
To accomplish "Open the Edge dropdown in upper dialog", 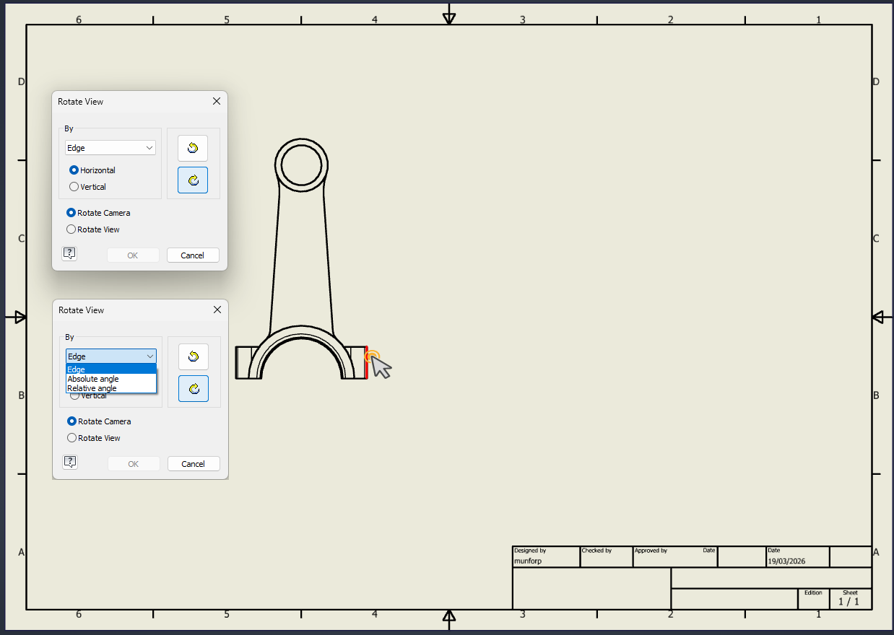I will [110, 148].
